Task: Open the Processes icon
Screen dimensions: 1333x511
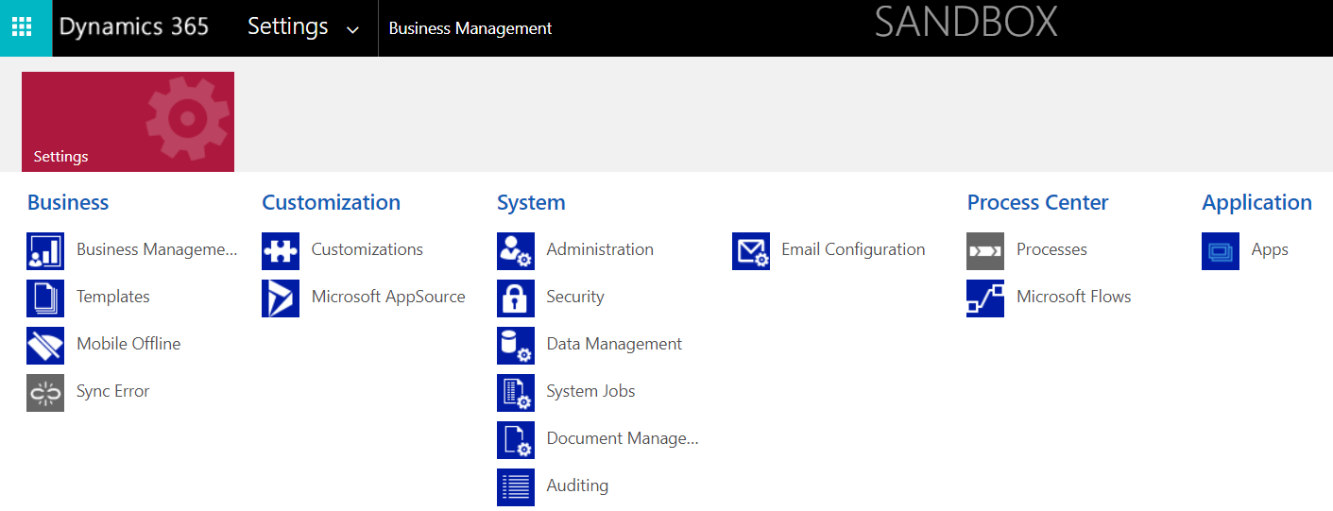Action: tap(985, 251)
